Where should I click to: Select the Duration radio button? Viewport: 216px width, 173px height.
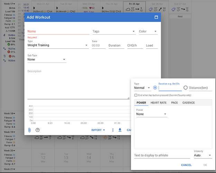[155, 88]
